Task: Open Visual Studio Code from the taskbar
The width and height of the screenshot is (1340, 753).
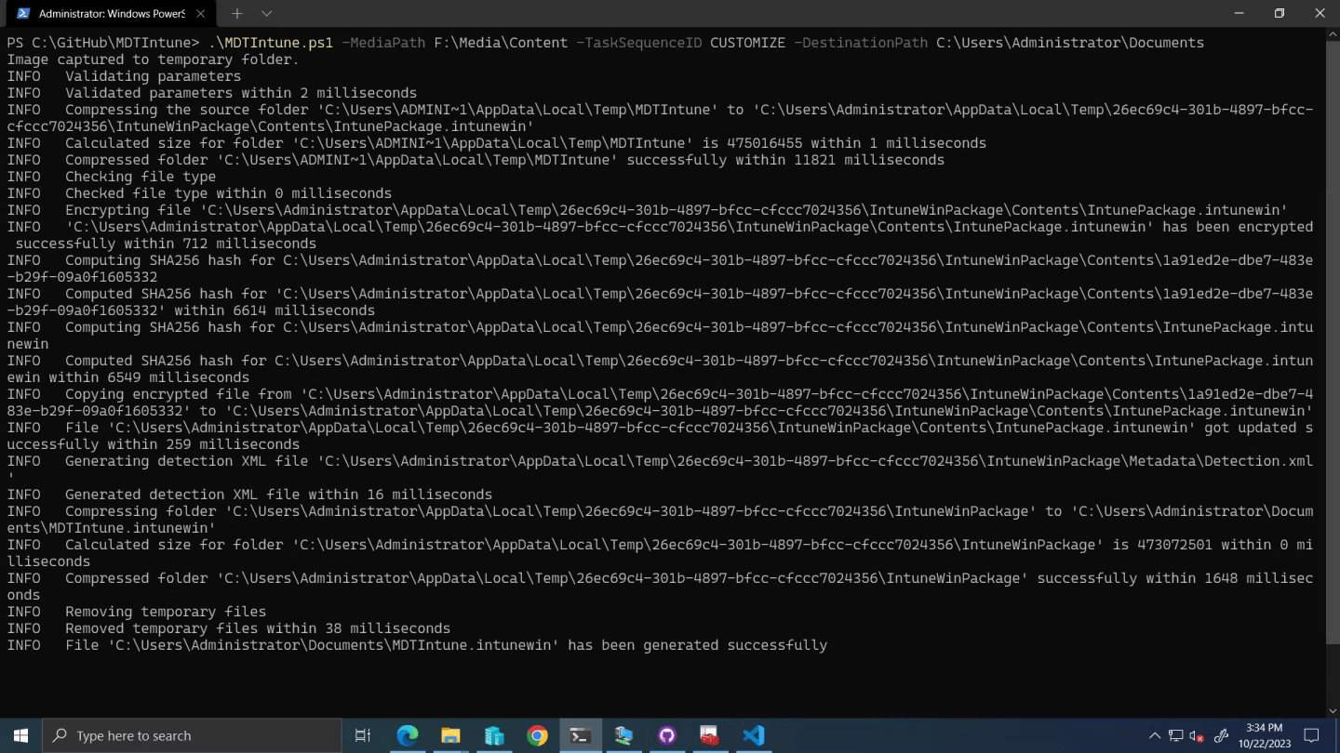Action: coord(753,735)
